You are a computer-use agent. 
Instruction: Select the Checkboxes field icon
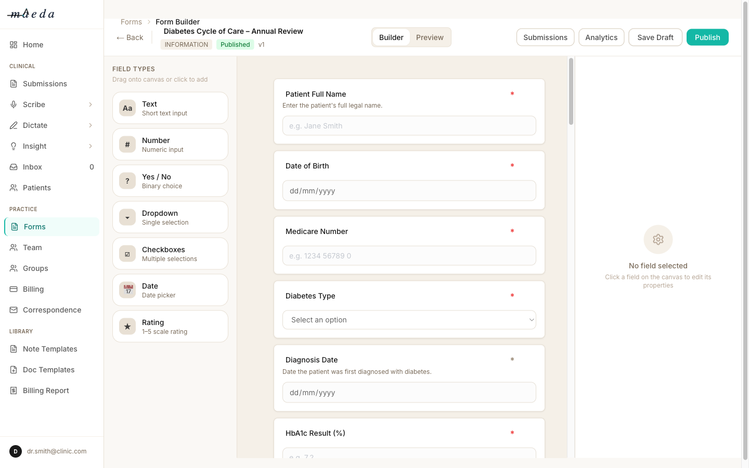pos(127,253)
